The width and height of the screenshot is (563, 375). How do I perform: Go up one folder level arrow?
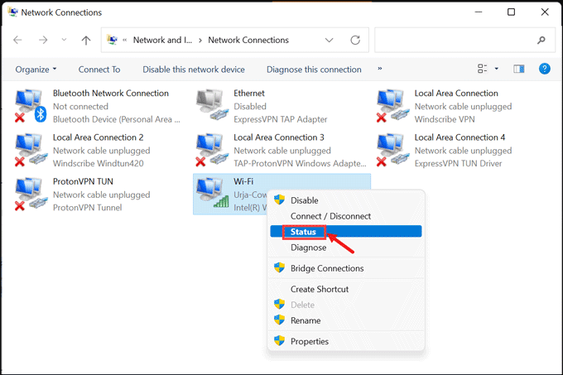point(86,40)
